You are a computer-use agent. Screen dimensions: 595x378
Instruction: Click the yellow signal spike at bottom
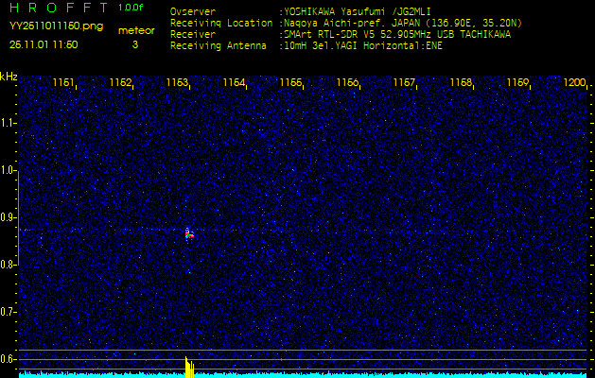(x=188, y=368)
